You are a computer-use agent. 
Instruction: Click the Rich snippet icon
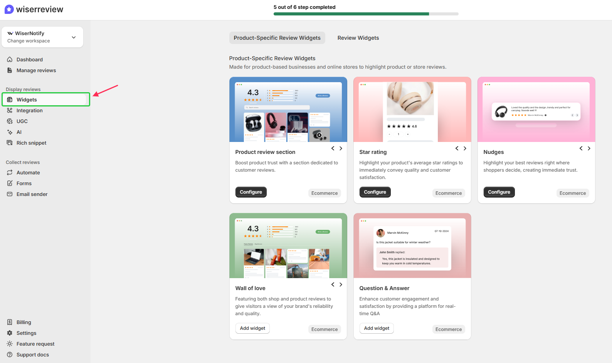[10, 143]
